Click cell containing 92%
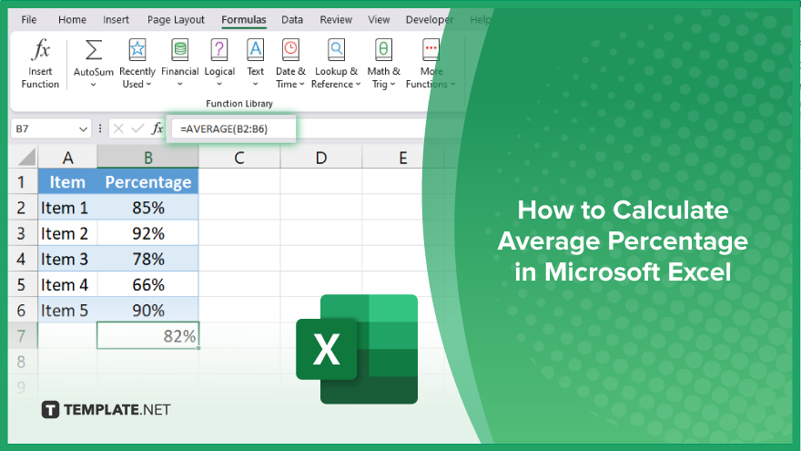This screenshot has width=801, height=451. tap(148, 233)
